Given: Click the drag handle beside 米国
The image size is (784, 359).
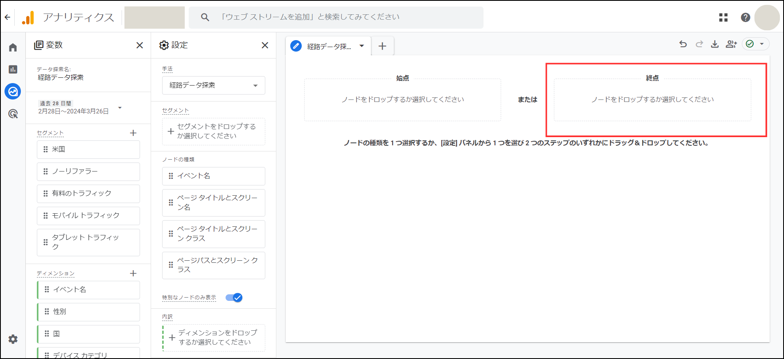Looking at the screenshot, I should [45, 149].
